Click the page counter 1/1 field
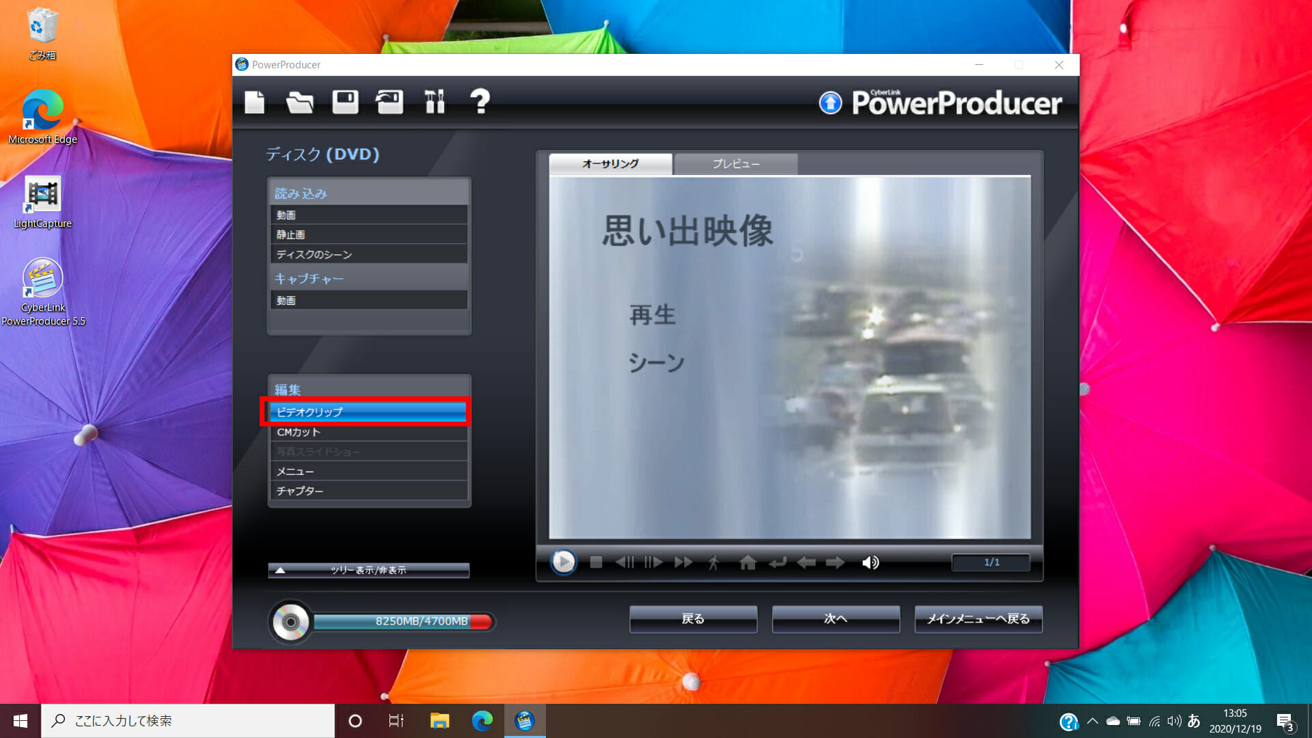The image size is (1312, 738). click(991, 562)
